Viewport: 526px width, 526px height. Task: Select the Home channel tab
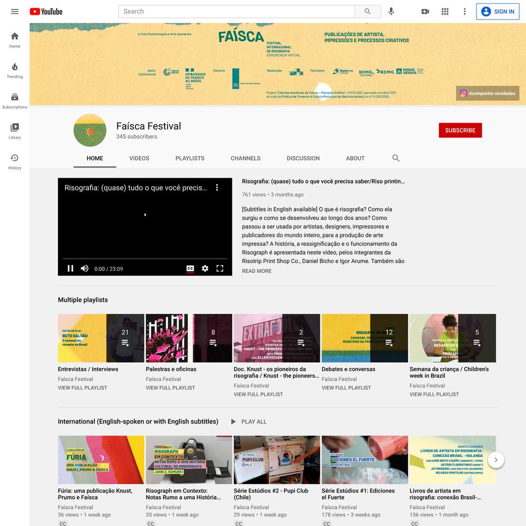click(x=95, y=158)
